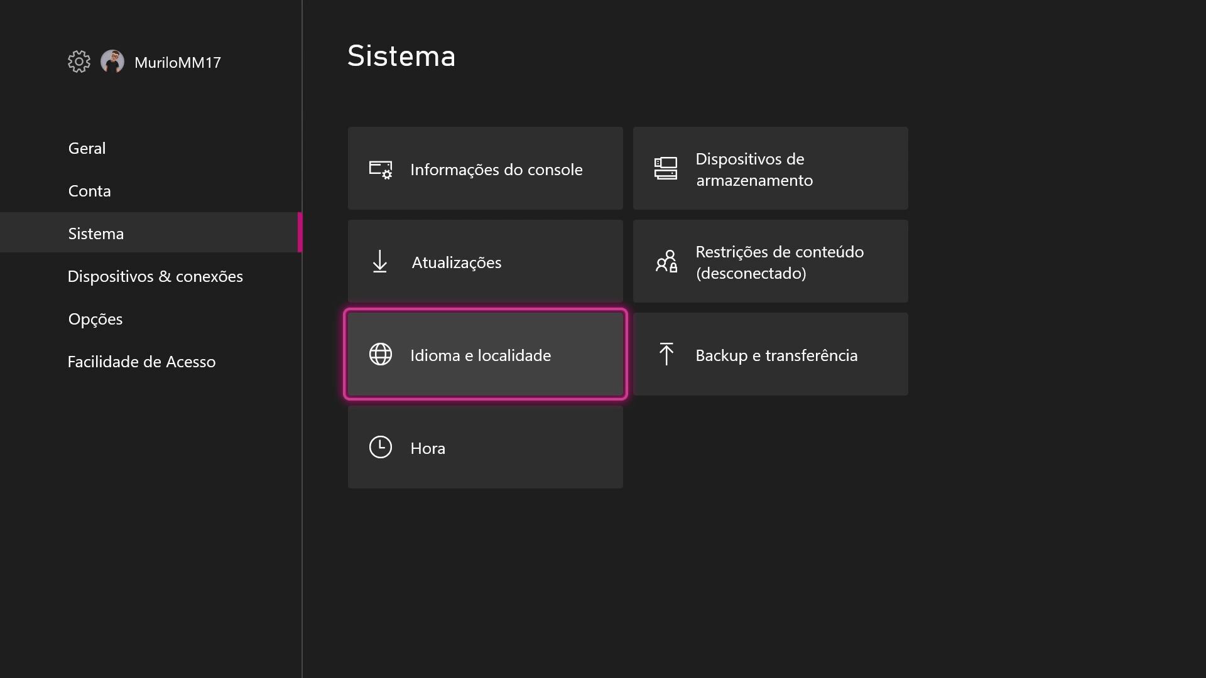1206x678 pixels.
Task: Open Dispositivos de armazenamento tile
Action: [770, 169]
